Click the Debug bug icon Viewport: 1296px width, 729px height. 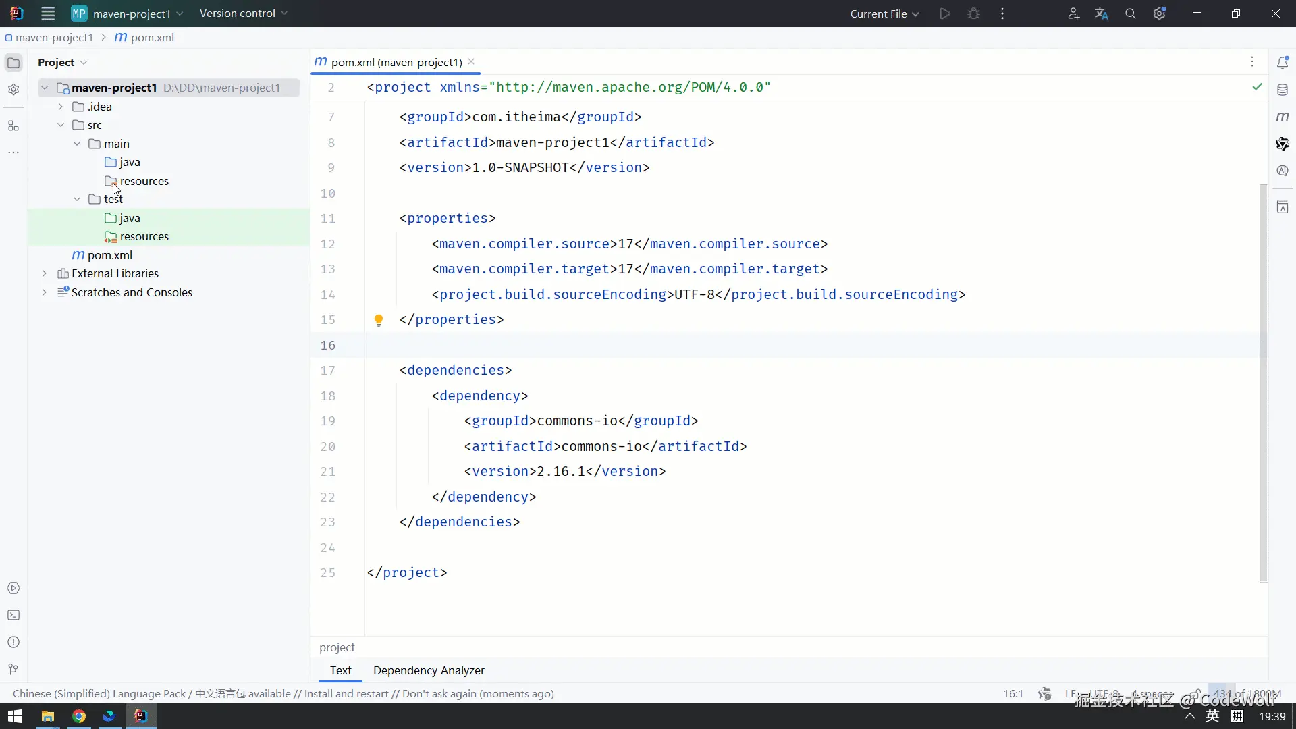click(973, 13)
